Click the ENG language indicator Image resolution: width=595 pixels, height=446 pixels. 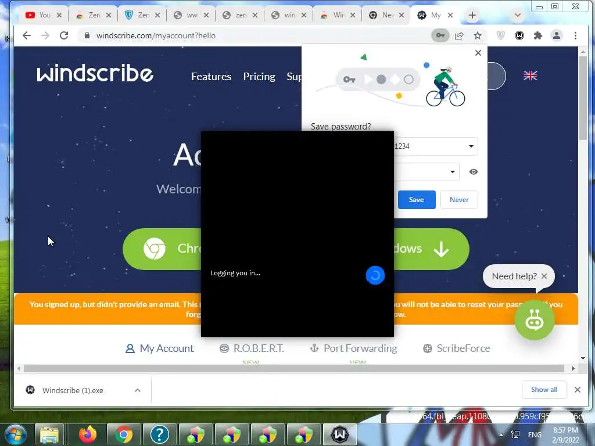click(x=535, y=435)
